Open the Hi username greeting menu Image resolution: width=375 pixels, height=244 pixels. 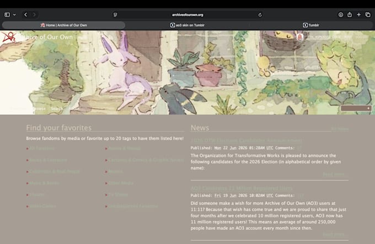click(x=325, y=37)
